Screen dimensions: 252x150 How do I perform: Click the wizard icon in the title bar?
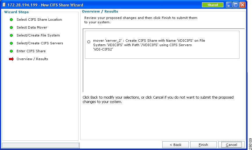coord(4,5)
